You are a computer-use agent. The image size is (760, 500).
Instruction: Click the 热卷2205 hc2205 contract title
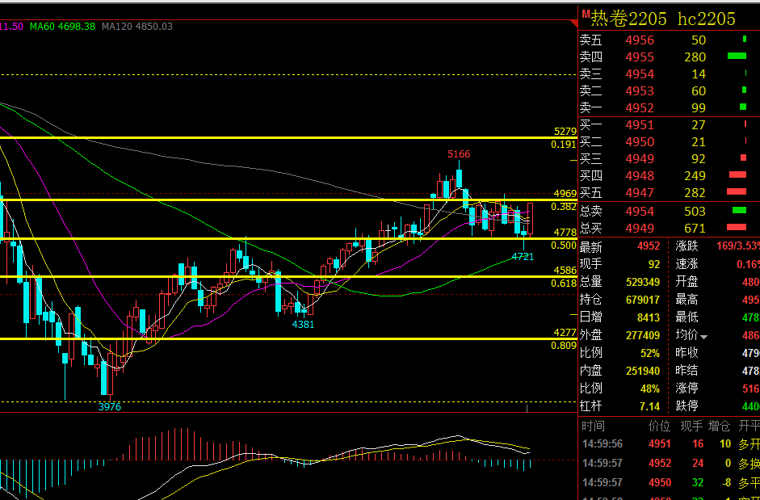click(662, 19)
